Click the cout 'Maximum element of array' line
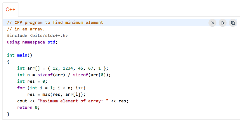244x124 pixels. pos(73,101)
